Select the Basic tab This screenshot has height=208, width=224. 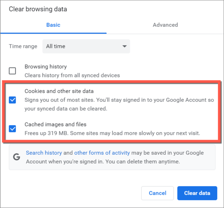(53, 25)
